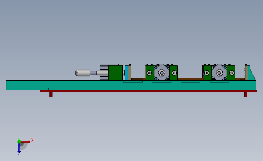Select the right dark red support foot
This screenshot has width=263, height=161.
tap(246, 94)
